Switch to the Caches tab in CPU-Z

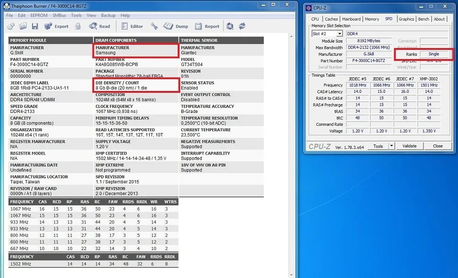click(x=331, y=19)
